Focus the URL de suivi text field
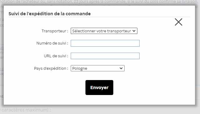The height and width of the screenshot is (114, 200). (105, 56)
